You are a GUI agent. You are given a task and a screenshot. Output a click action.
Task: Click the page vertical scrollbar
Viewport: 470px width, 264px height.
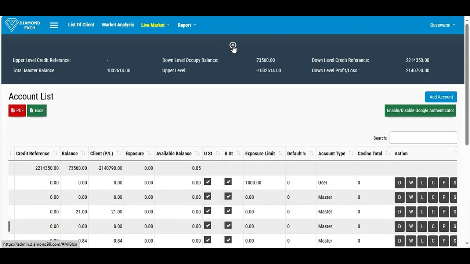click(467, 84)
